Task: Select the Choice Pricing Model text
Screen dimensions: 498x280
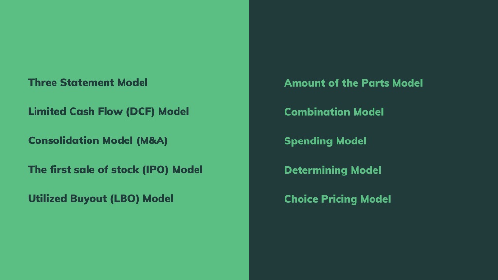Action: point(338,199)
